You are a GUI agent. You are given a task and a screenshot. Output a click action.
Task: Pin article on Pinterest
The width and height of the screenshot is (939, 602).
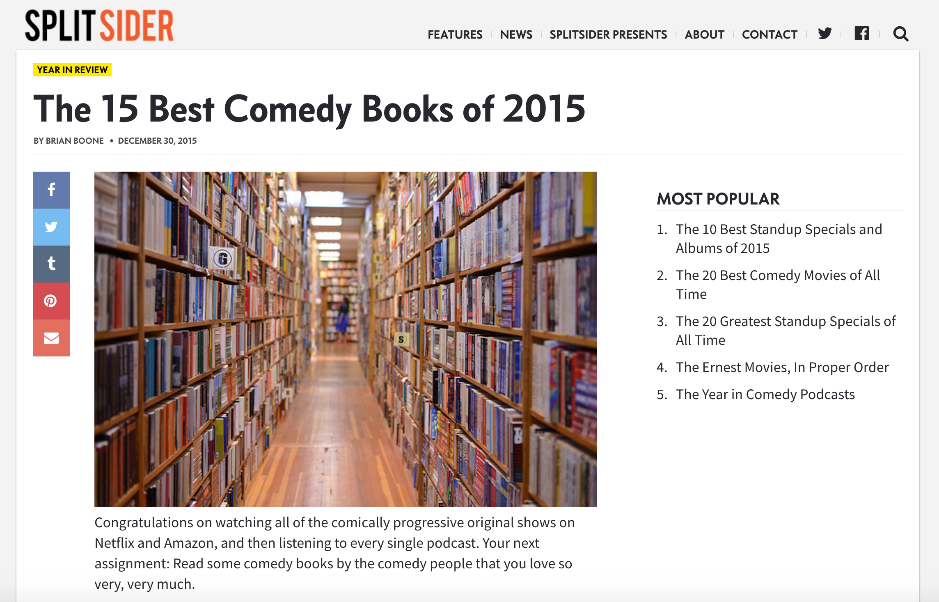[x=51, y=301]
